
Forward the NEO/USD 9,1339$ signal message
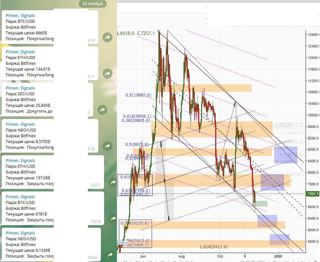(110, 255)
